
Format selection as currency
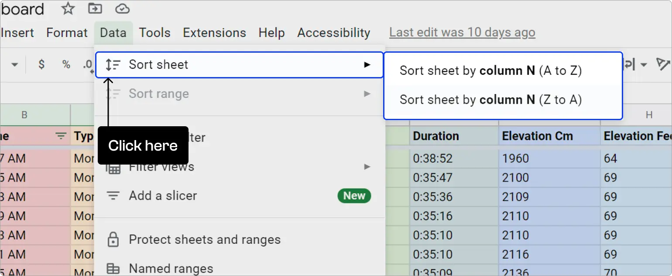coord(41,64)
